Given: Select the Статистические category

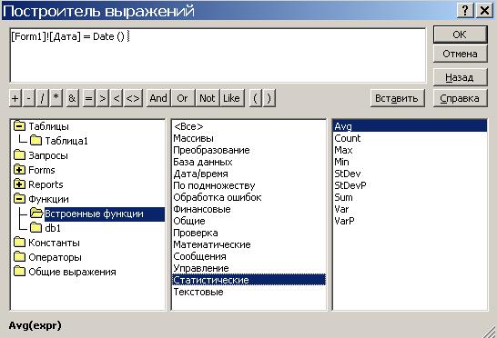Looking at the screenshot, I should pyautogui.click(x=248, y=280).
